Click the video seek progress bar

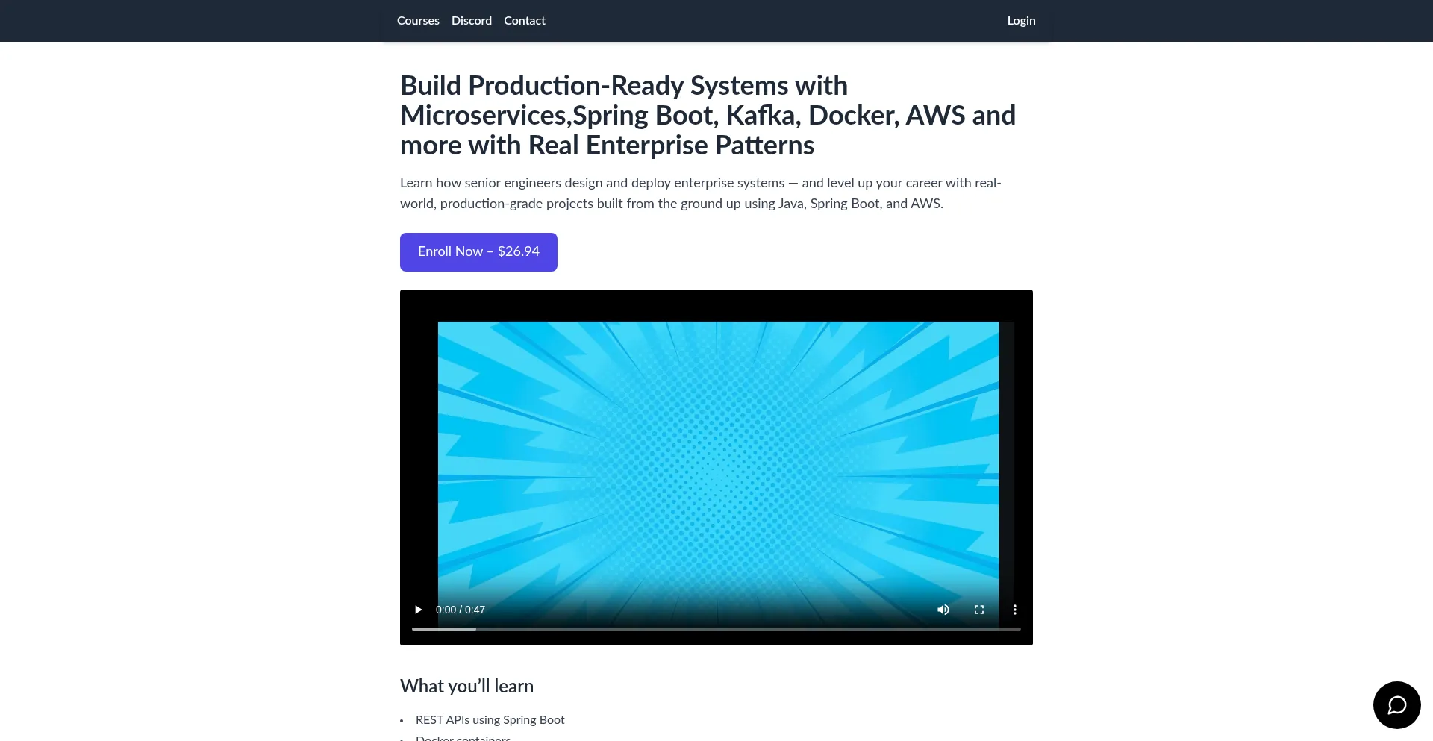(x=716, y=629)
